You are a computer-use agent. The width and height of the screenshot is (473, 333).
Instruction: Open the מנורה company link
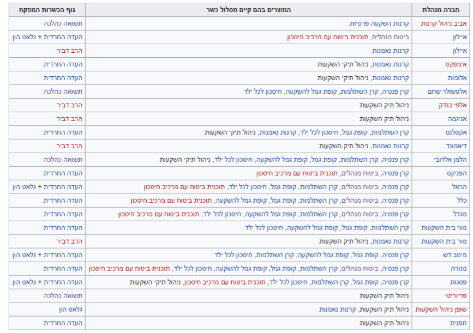tap(458, 268)
